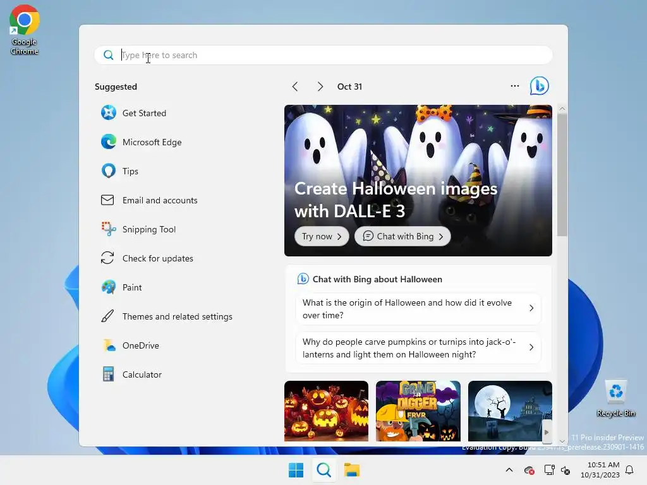Screen dimensions: 647x485
Task: Launch the Calculator icon
Action: (x=108, y=374)
